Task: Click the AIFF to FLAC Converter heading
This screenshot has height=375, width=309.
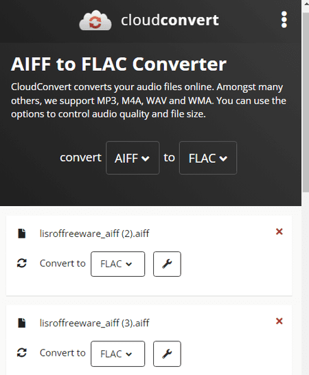Action: click(119, 64)
